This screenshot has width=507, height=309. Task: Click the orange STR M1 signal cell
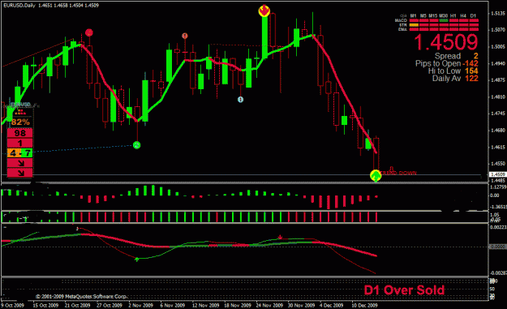pos(414,25)
